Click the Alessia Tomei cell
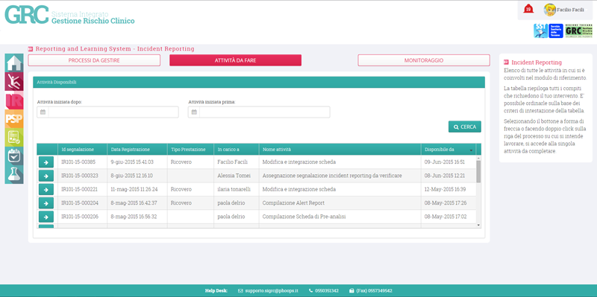The image size is (597, 297). (x=236, y=176)
